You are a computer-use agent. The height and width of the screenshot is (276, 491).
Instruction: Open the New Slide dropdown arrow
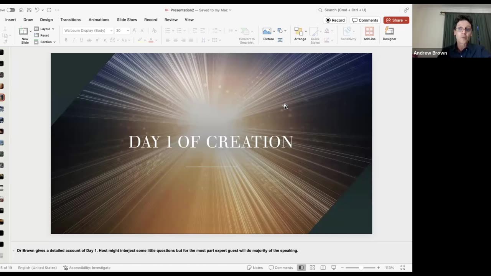pyautogui.click(x=31, y=31)
